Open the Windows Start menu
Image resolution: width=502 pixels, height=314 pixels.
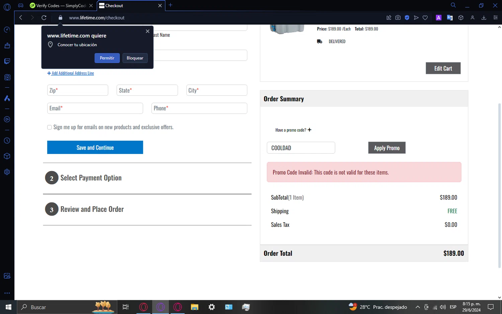8,307
